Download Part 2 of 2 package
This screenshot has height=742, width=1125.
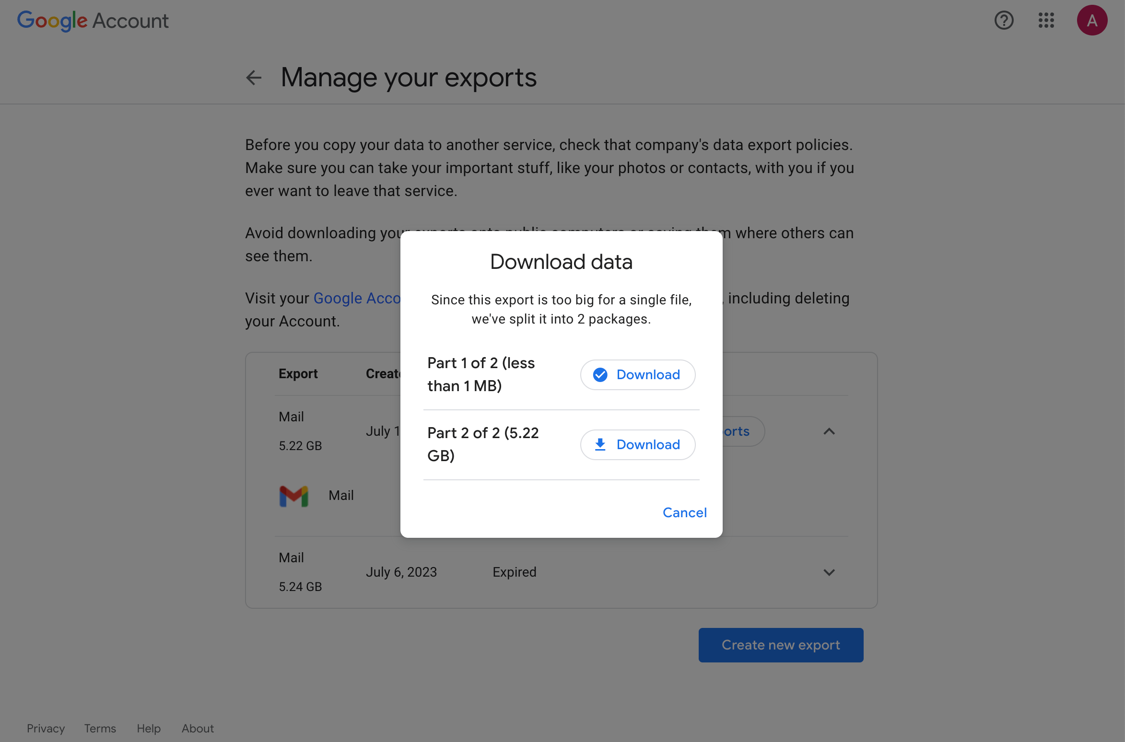pos(638,444)
